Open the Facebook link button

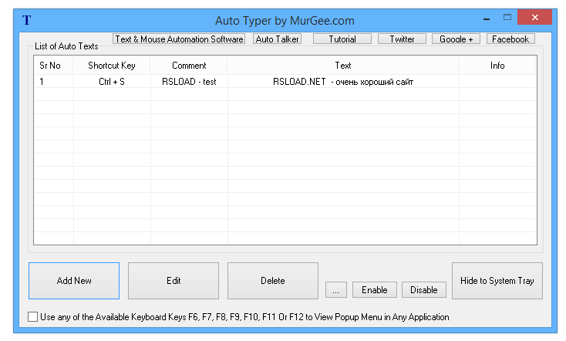(510, 39)
